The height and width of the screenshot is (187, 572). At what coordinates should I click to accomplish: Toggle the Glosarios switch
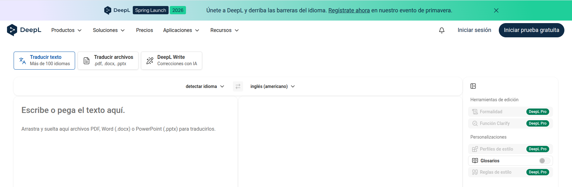click(x=544, y=161)
